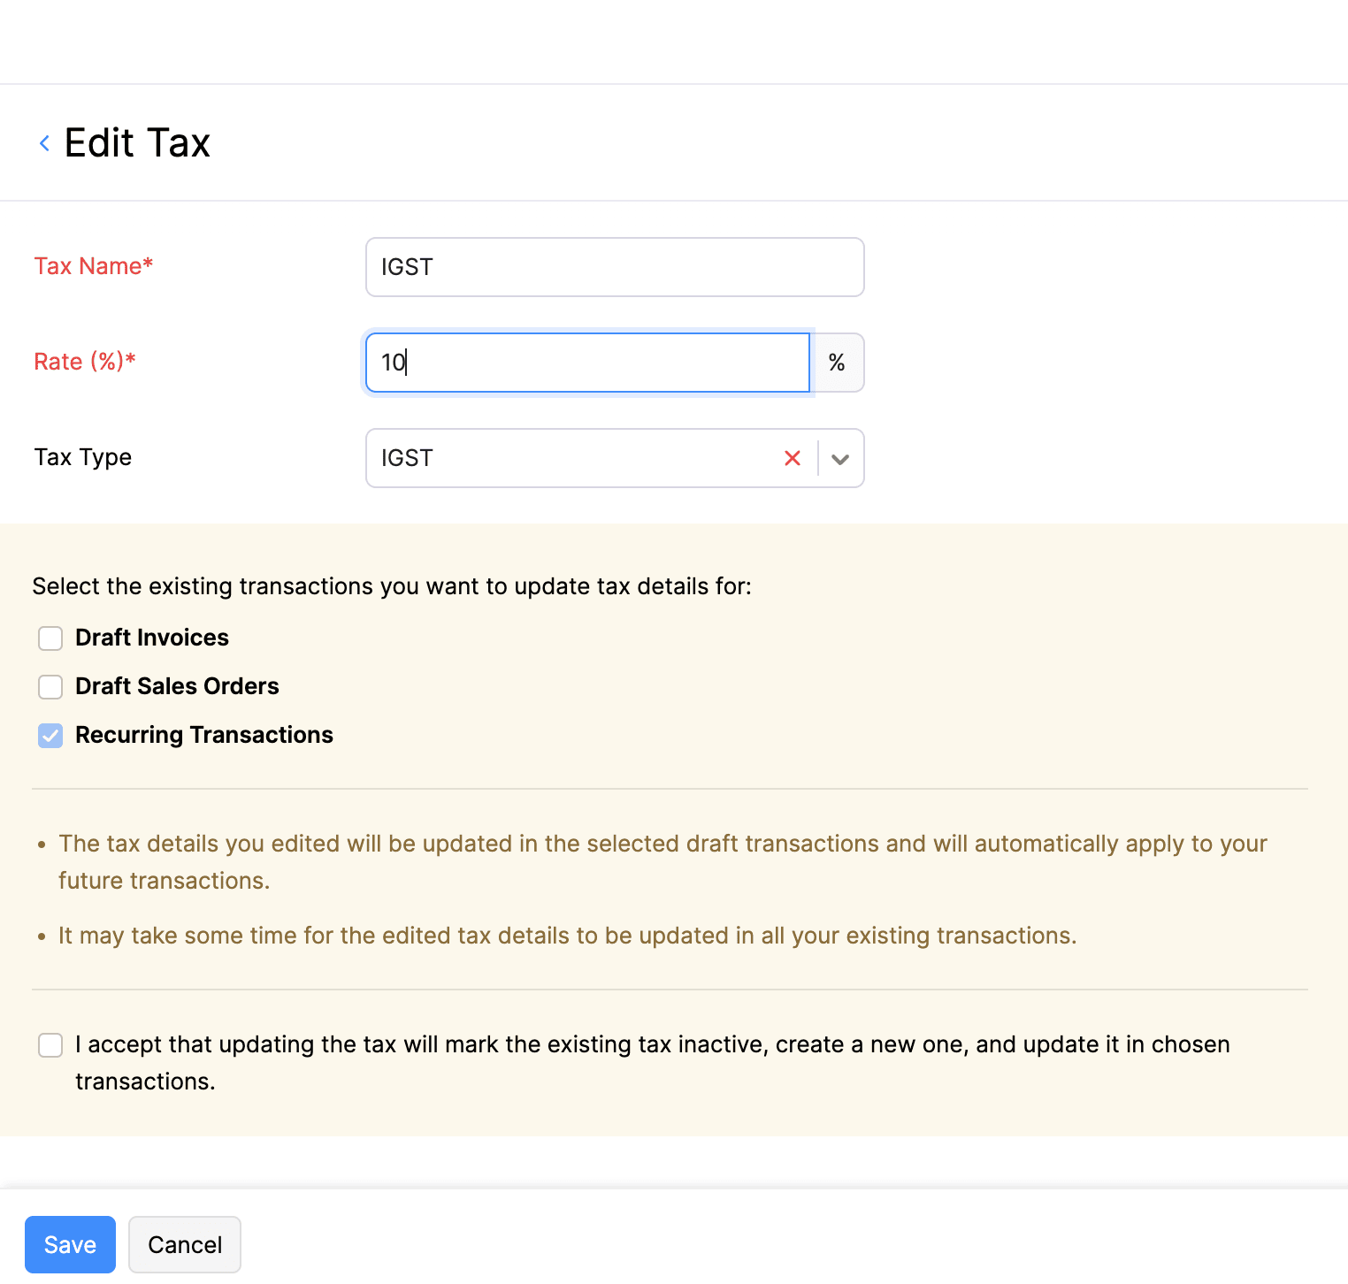Click the Draft Invoices label text
The image size is (1348, 1284).
(152, 638)
